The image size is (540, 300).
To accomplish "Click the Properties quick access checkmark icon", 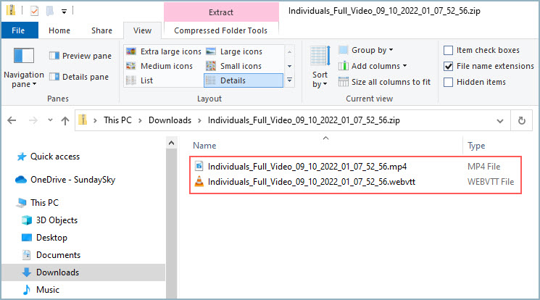I will point(35,11).
